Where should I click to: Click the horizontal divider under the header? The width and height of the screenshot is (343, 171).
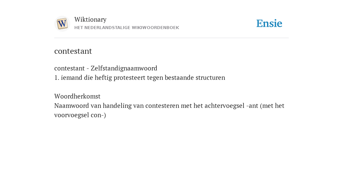171,38
